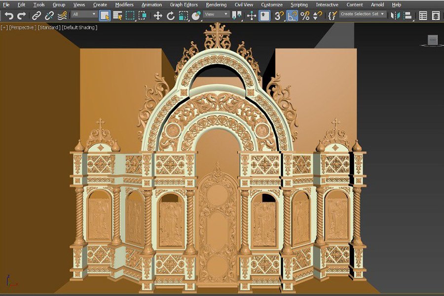Screen dimensions: 444x296
Task: Toggle Angle Snap on or off
Action: point(293,16)
